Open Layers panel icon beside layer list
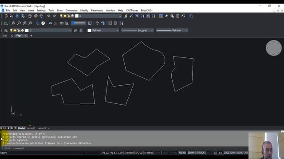The image size is (284, 159). (x=6, y=30)
